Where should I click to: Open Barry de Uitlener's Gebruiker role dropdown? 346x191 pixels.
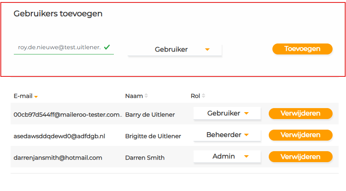point(226,113)
